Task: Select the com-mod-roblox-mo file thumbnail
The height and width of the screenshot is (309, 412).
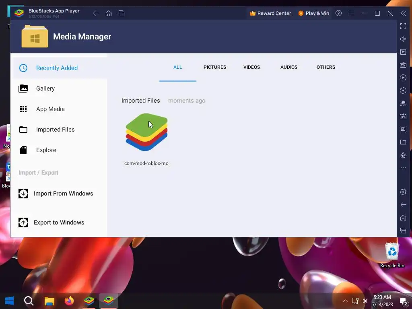Action: [146, 132]
